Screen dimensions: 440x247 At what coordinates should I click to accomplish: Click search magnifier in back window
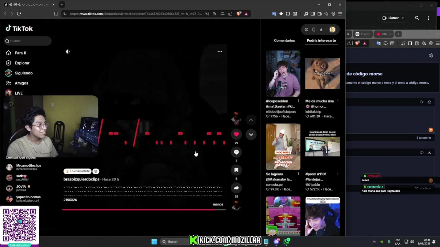tap(417, 18)
